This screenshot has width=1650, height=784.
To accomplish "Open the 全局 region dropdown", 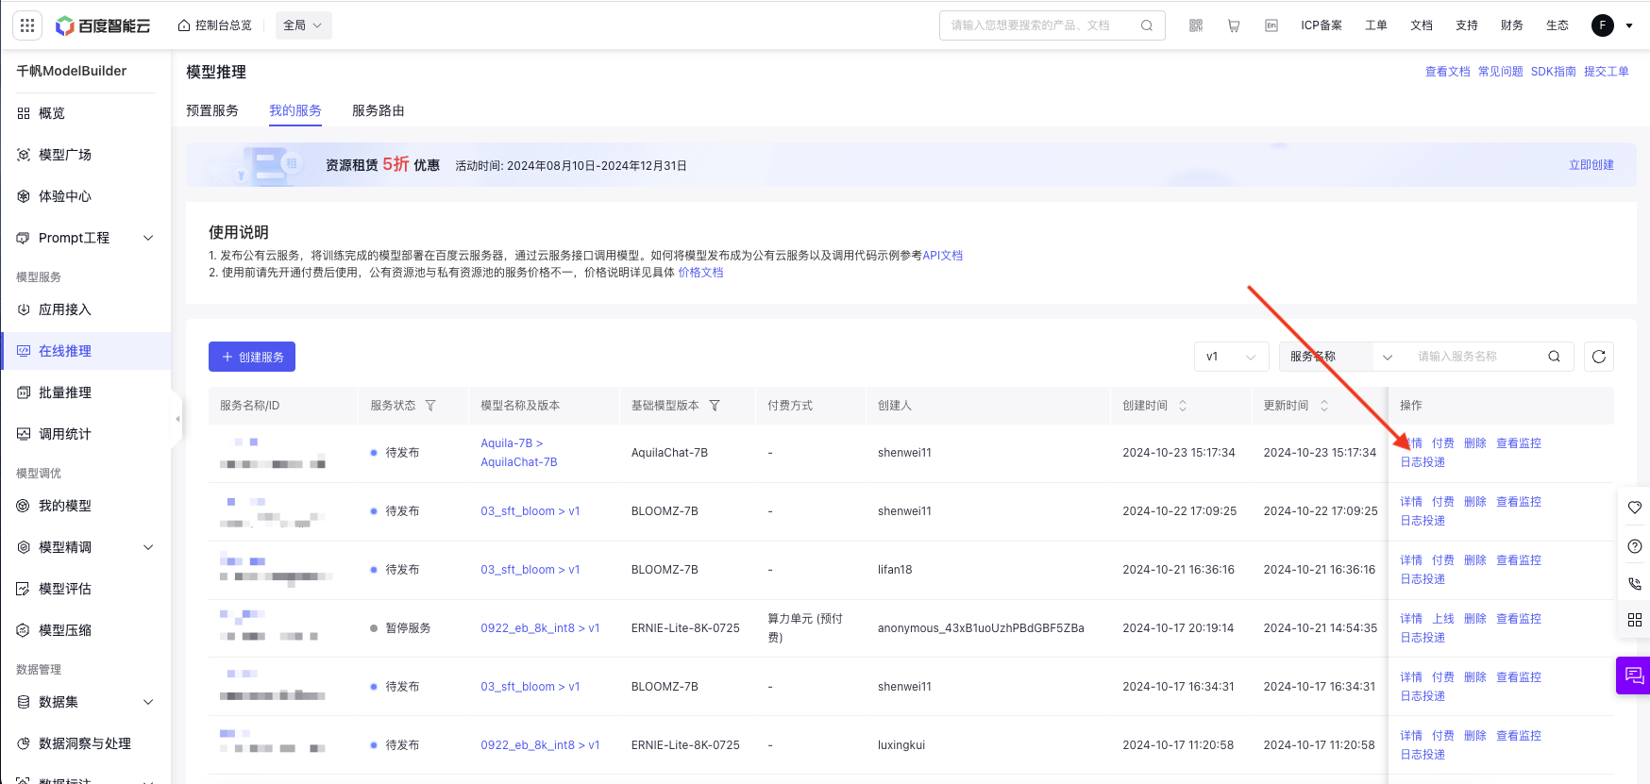I will 303,25.
